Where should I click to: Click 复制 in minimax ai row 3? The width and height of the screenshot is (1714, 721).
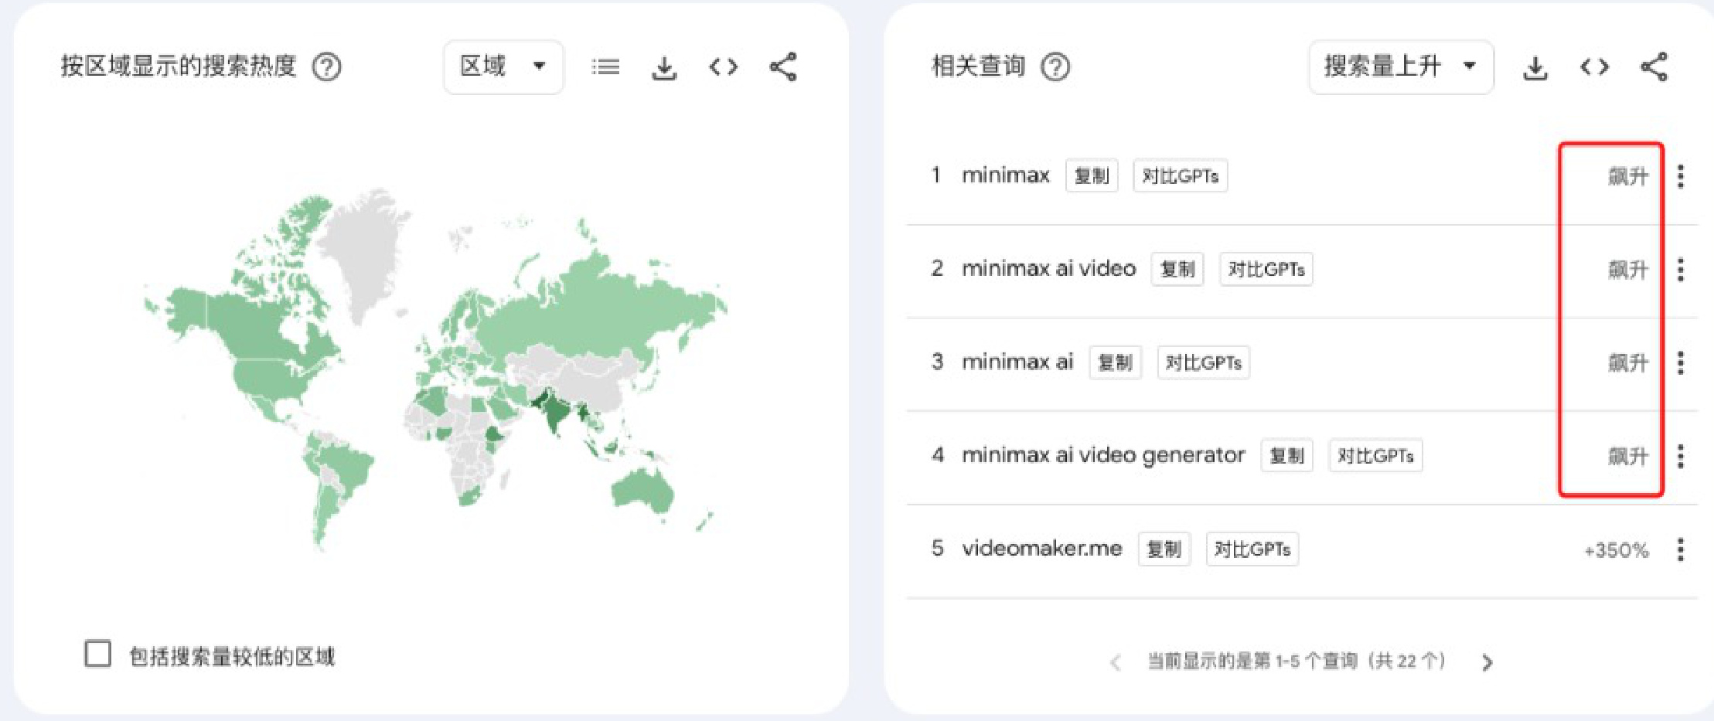click(1115, 362)
